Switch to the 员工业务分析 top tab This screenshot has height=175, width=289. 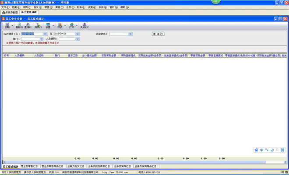tap(29, 12)
